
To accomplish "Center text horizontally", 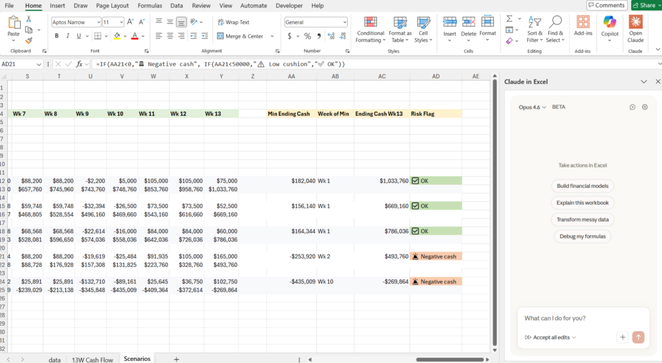I will pyautogui.click(x=170, y=36).
